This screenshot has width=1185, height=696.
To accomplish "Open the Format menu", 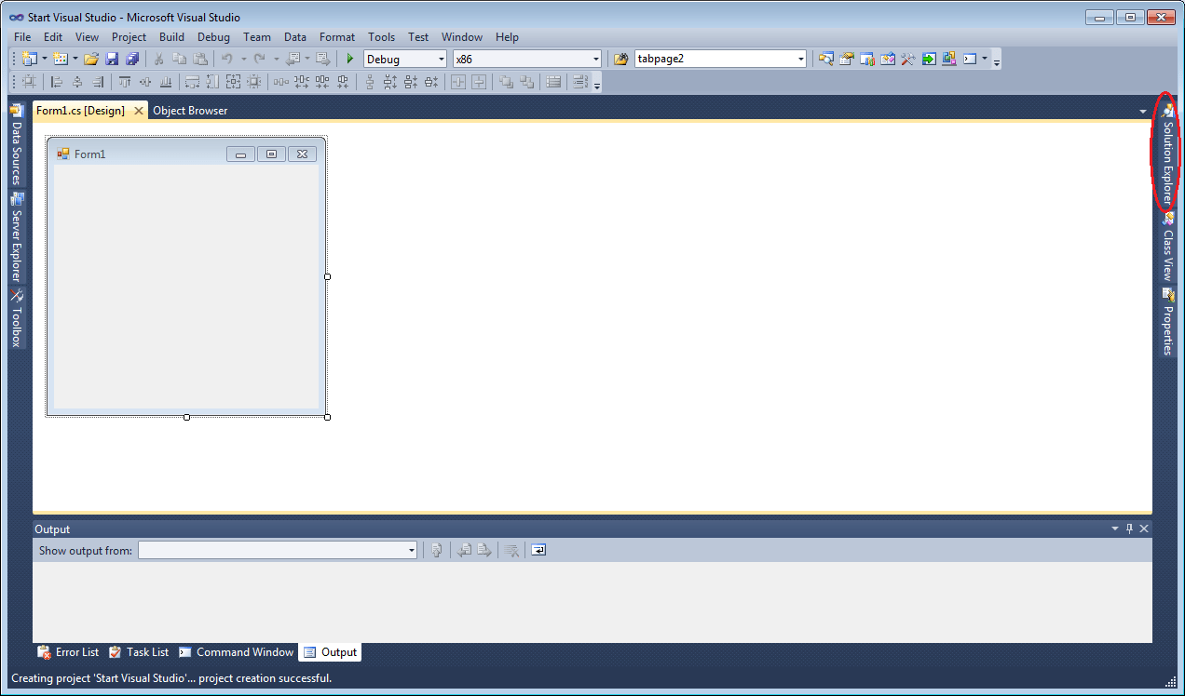I will (337, 37).
